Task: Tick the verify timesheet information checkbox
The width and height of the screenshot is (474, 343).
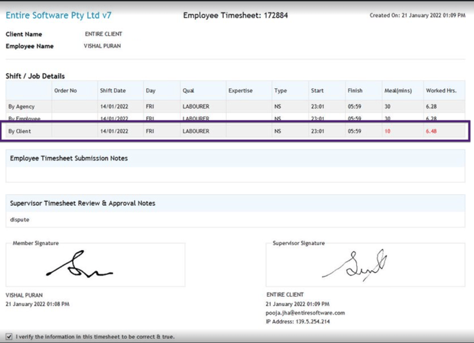Action: [x=9, y=336]
